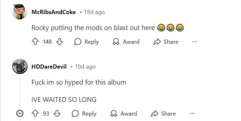The width and height of the screenshot is (241, 121).
Task: Click HDDareDevil's avatar image
Action: point(20,66)
